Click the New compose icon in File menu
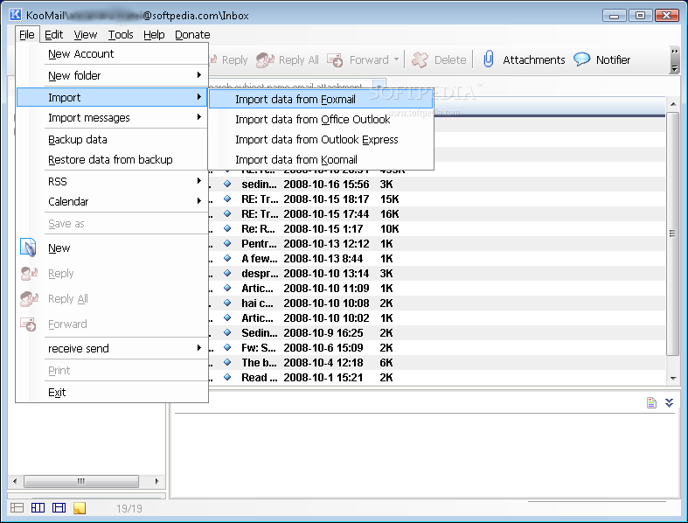The height and width of the screenshot is (523, 688). click(x=28, y=248)
